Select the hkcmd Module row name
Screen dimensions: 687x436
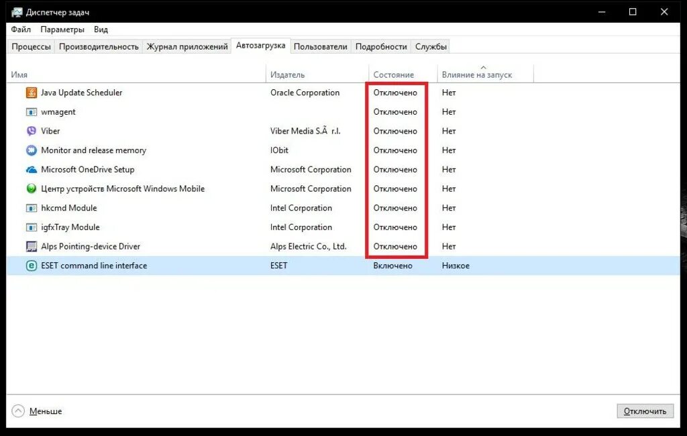(69, 208)
